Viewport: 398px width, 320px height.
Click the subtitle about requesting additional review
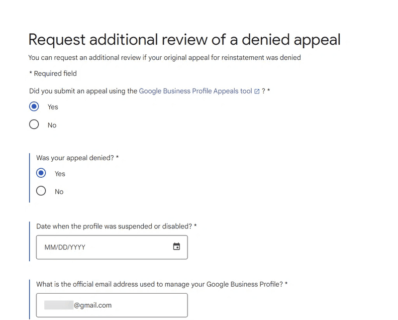165,58
